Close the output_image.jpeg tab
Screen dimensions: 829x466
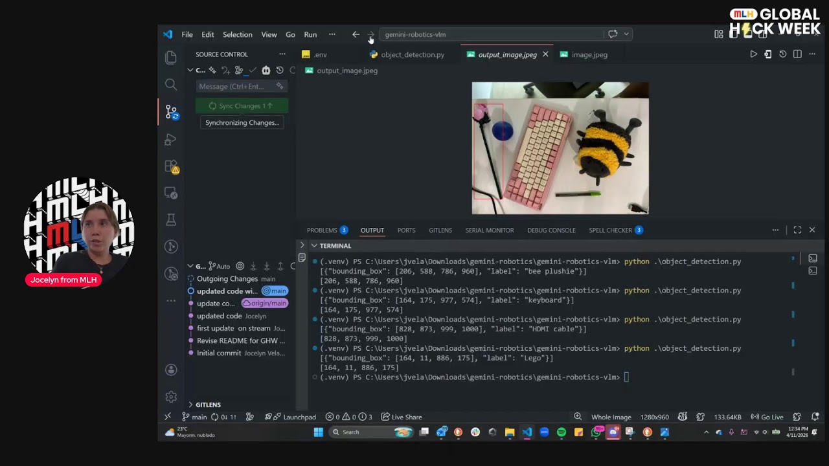tap(545, 54)
